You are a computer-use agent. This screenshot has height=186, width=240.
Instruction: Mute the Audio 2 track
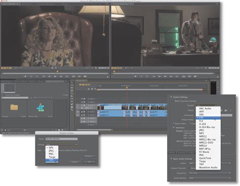82,115
